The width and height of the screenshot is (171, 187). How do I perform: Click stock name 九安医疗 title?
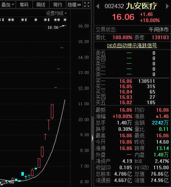[x=141, y=6]
